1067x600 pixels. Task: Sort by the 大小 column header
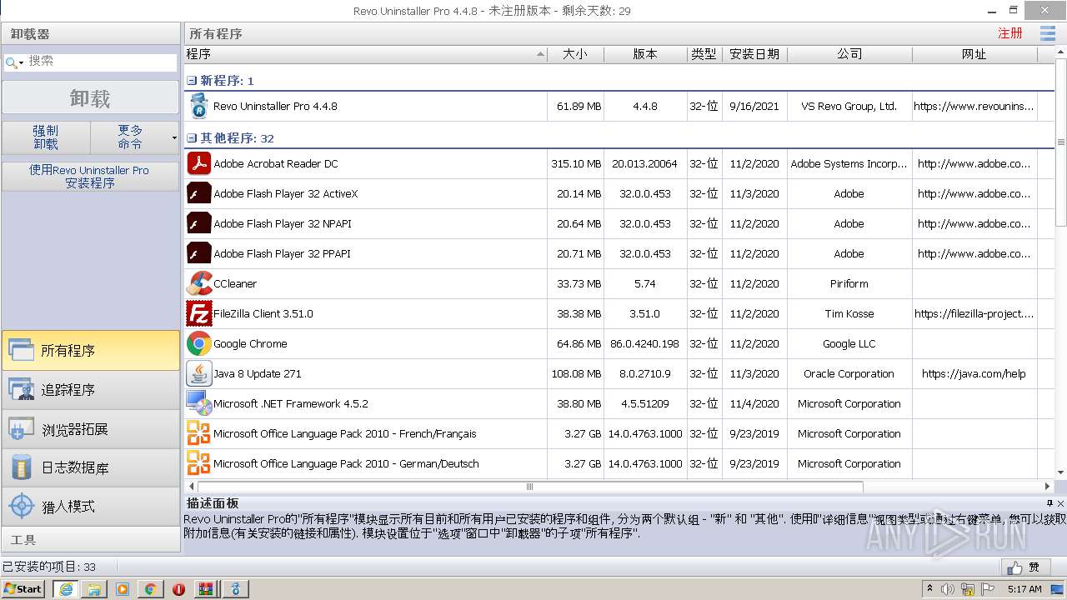[x=575, y=54]
